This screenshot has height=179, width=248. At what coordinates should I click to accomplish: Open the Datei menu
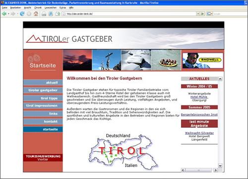pyautogui.click(x=4, y=7)
